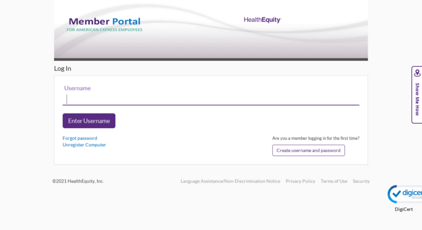The image size is (422, 230).
Task: Click the ©2021 HealthEquity, Inc. copyright text
Action: (78, 181)
